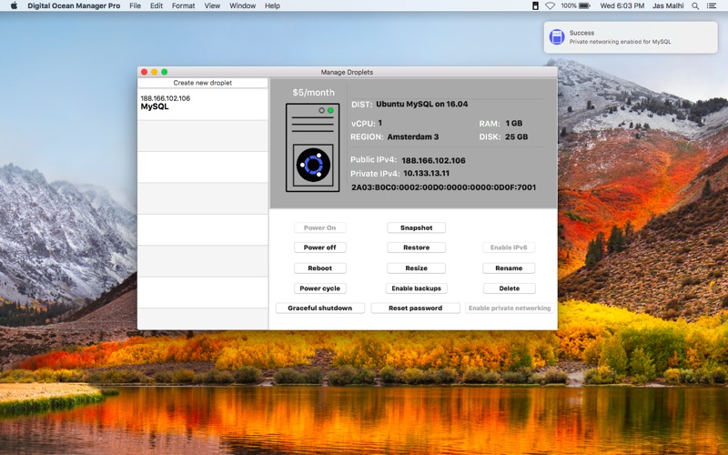Click the Graceful shutdown button
The height and width of the screenshot is (455, 728).
[x=320, y=308]
